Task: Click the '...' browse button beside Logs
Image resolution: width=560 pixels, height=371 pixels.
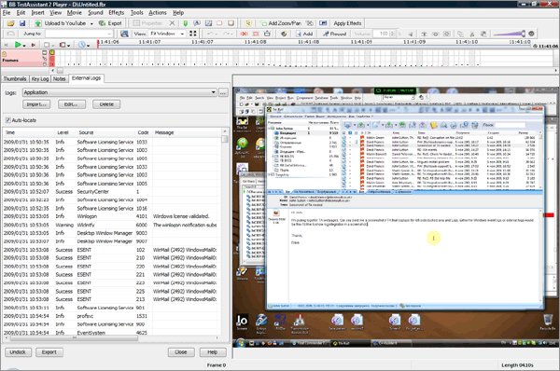Action: tap(223, 93)
